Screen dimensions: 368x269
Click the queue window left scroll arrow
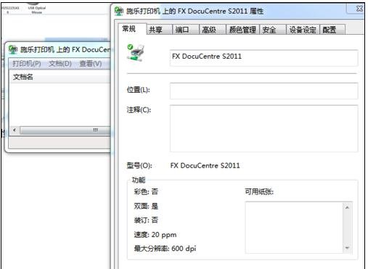[x=15, y=131]
